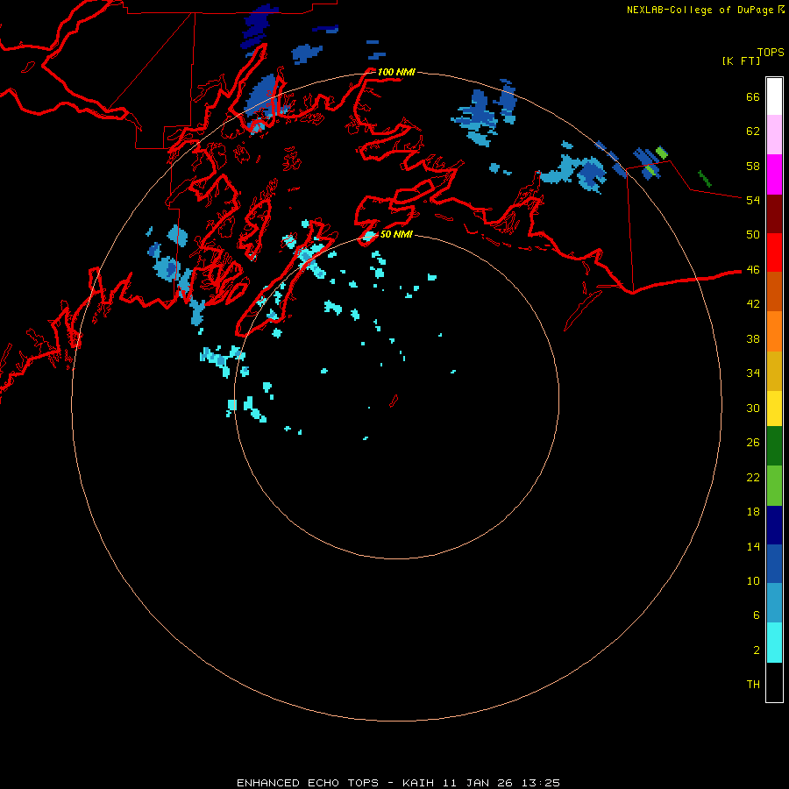Click the white 66 kft legend swatch
This screenshot has width=789, height=789.
click(774, 96)
